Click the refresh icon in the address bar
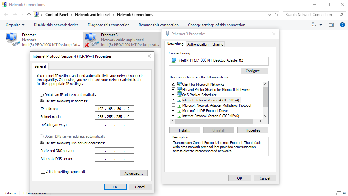The image size is (348, 196). pyautogui.click(x=276, y=14)
